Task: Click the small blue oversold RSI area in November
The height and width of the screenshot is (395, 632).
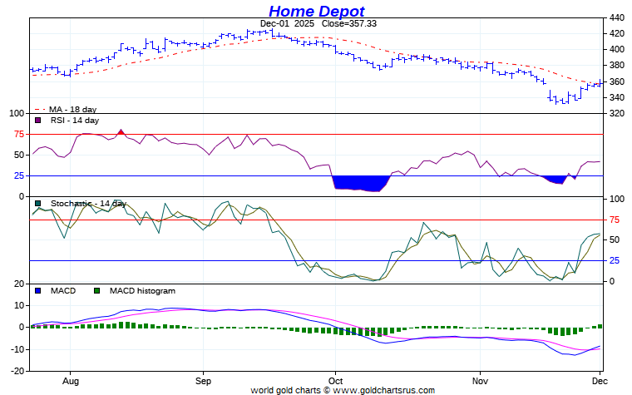Action: point(556,180)
